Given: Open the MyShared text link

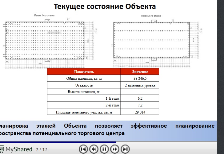Looking at the screenshot, I should 18,149.
